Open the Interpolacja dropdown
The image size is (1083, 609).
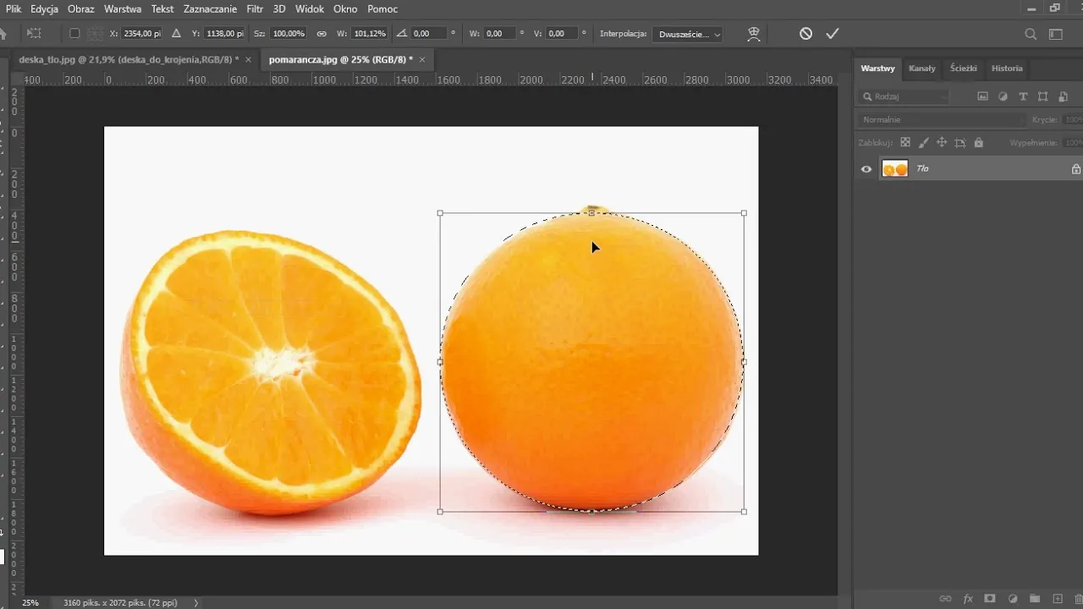[x=687, y=34]
